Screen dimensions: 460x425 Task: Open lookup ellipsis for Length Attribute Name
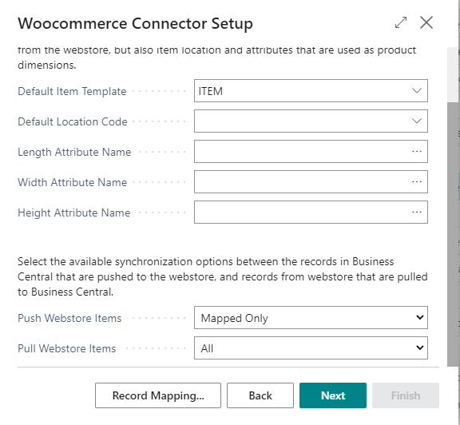coord(417,152)
